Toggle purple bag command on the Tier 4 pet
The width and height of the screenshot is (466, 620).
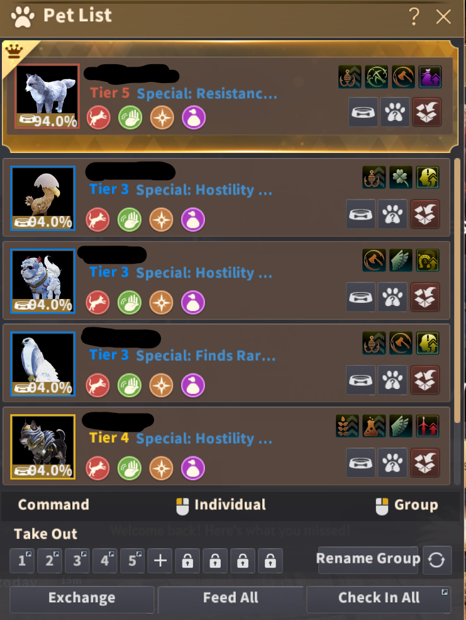tap(192, 468)
